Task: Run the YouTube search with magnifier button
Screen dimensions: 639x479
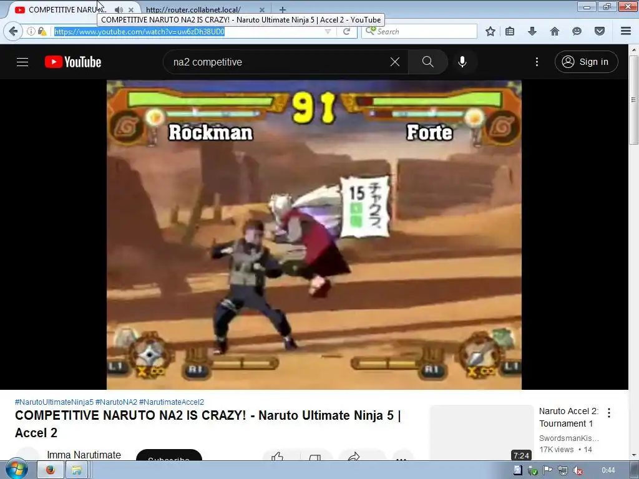Action: coord(428,62)
